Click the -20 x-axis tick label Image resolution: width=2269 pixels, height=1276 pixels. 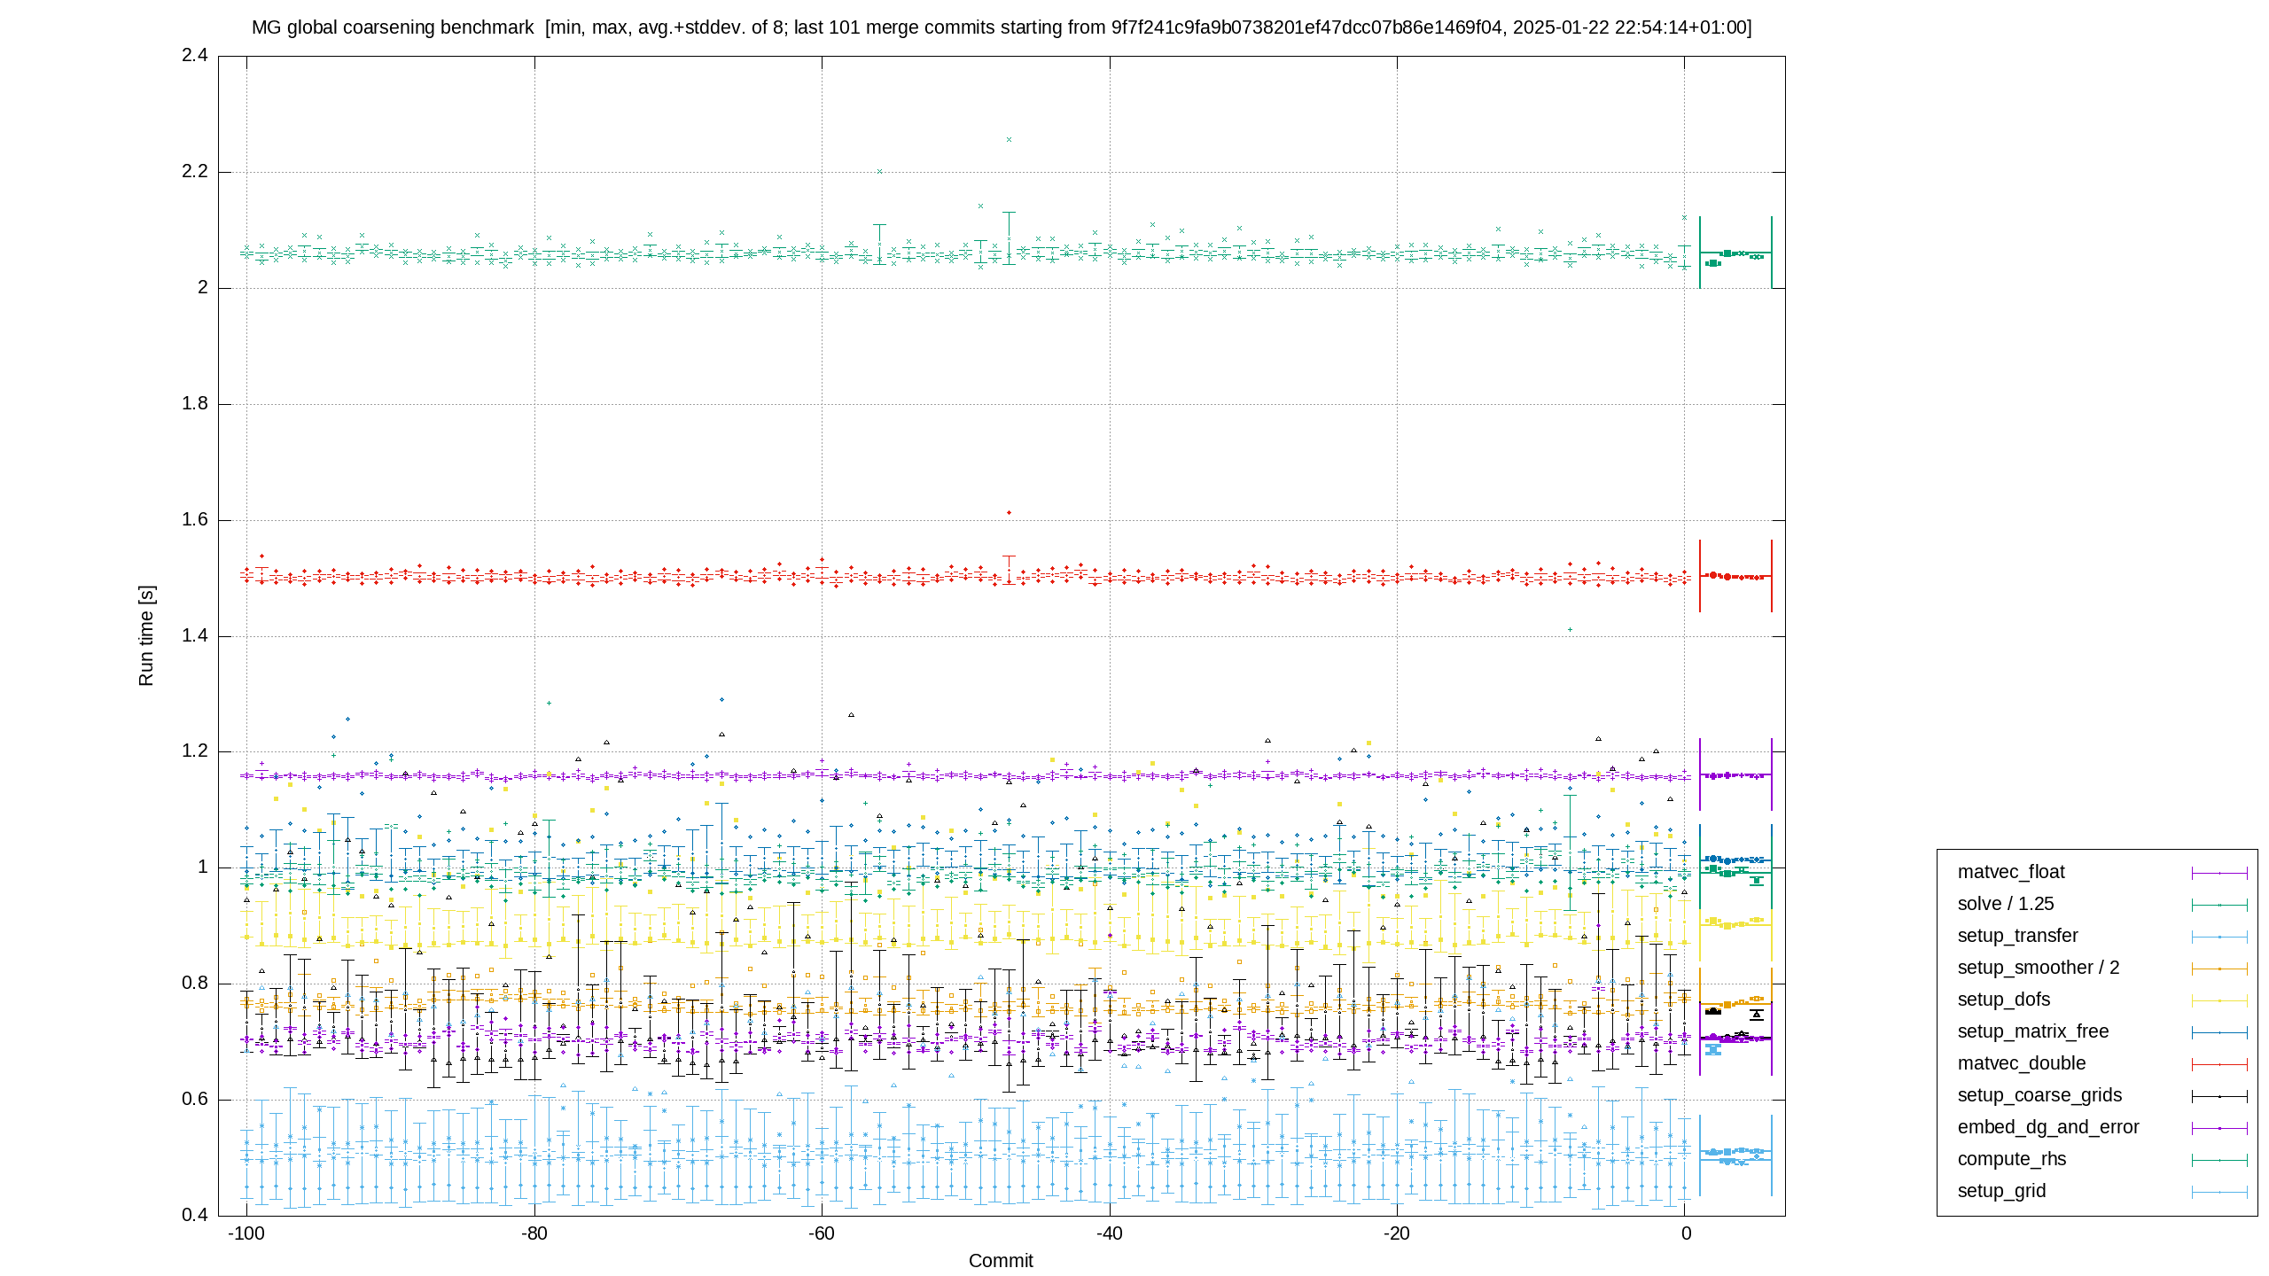point(1397,1233)
